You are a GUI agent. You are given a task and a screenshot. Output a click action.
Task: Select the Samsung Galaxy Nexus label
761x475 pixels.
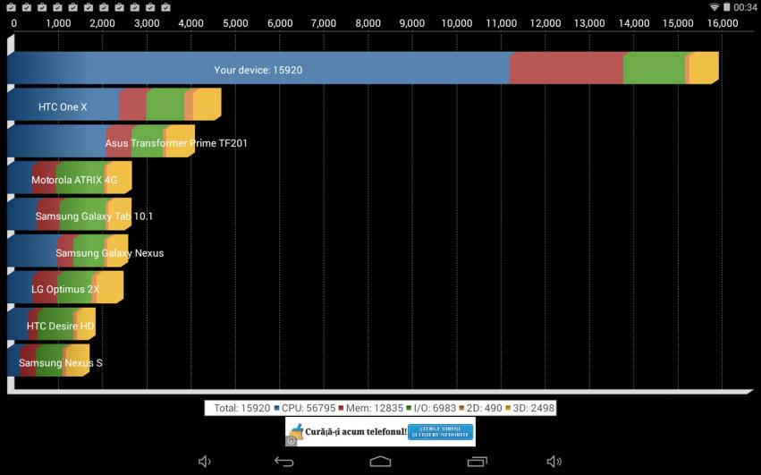pyautogui.click(x=110, y=253)
